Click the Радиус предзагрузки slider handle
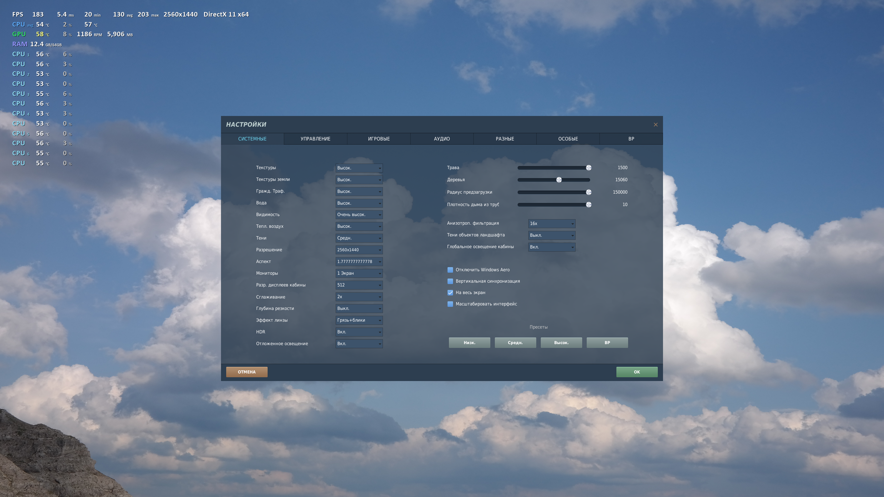 [589, 192]
